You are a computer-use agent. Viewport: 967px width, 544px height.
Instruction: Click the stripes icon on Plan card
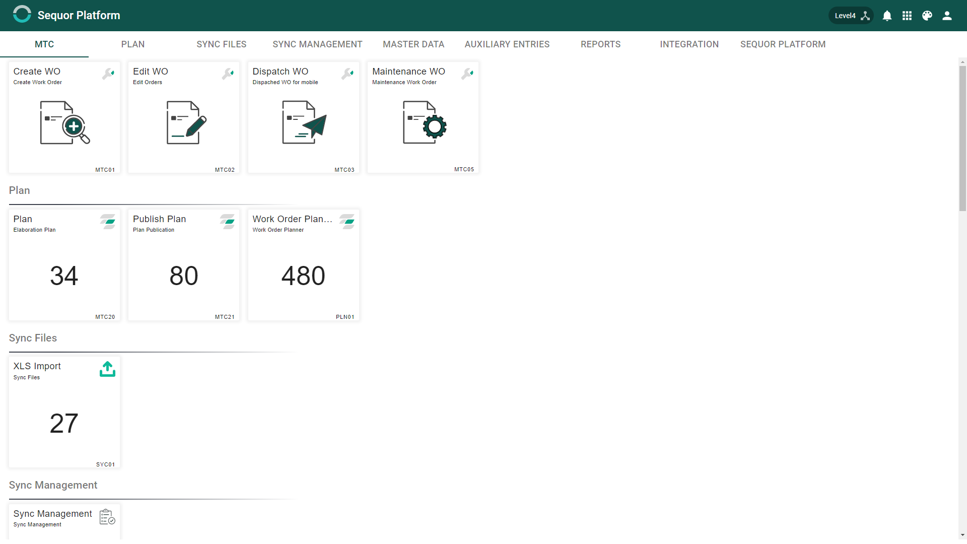tap(108, 222)
